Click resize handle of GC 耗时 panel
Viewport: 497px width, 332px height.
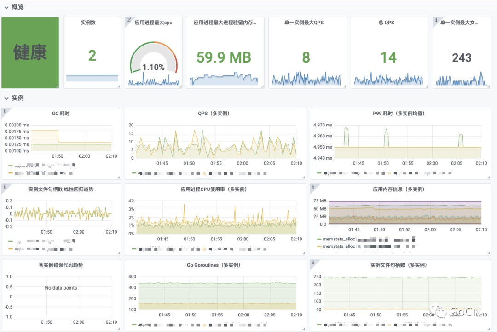click(x=119, y=177)
